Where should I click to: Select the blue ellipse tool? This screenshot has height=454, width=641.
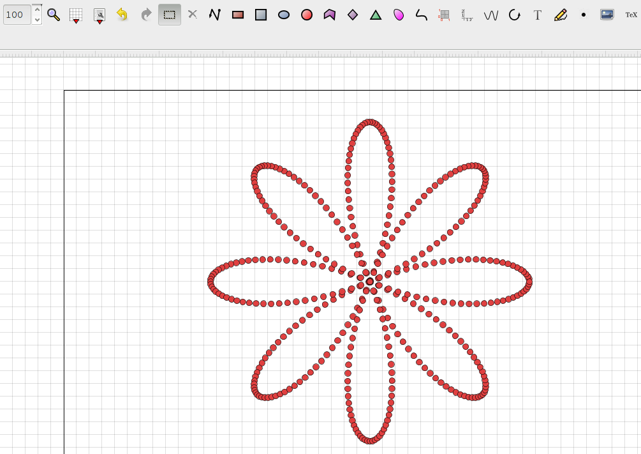(x=284, y=15)
